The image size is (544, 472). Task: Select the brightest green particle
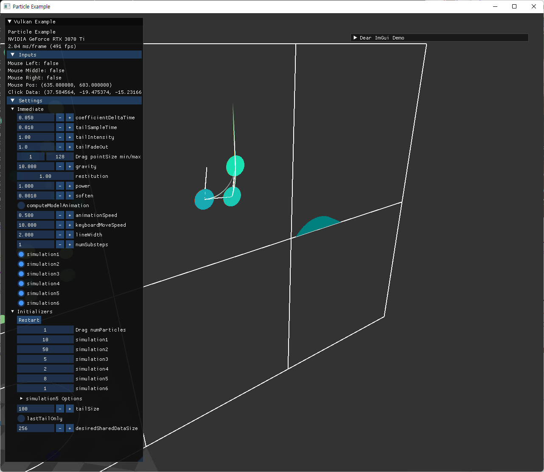coord(235,166)
